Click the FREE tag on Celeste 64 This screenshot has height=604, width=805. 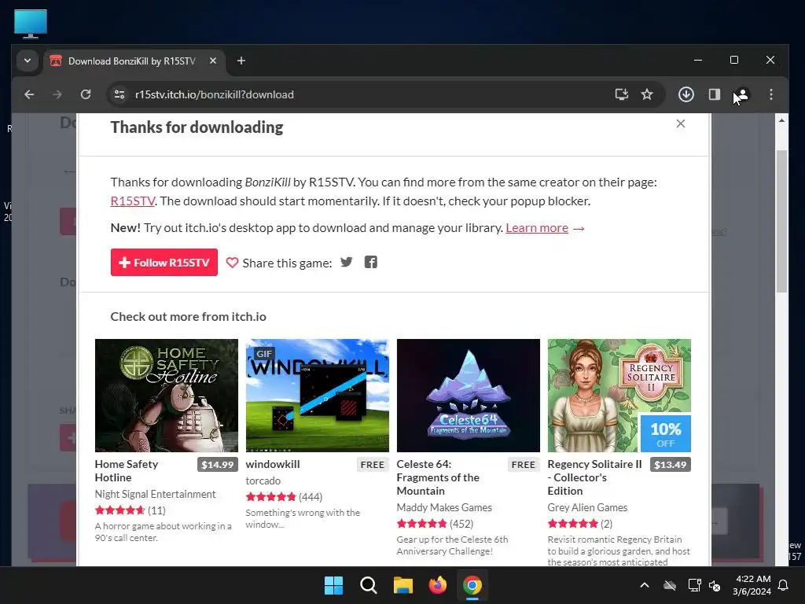pos(523,465)
